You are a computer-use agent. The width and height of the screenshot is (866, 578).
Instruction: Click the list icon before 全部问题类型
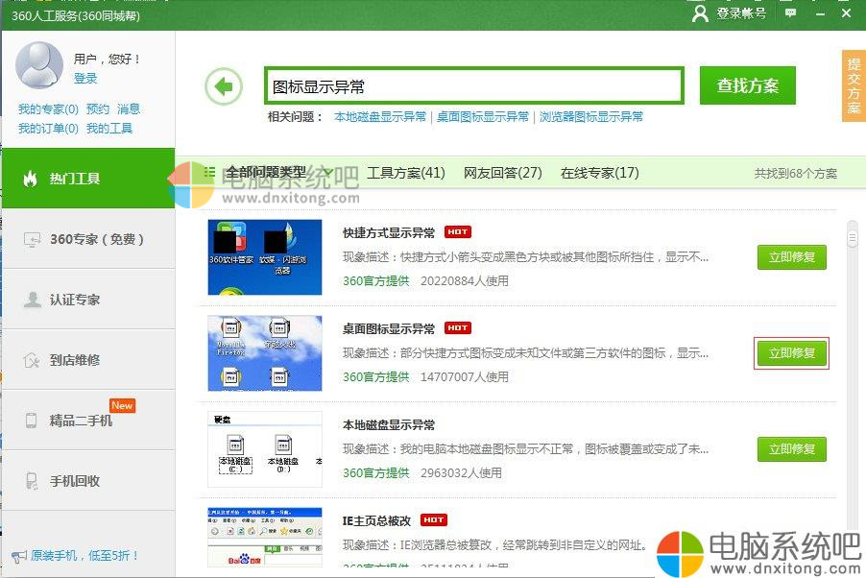click(x=209, y=173)
